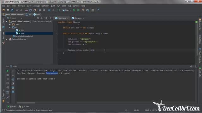The width and height of the screenshot is (202, 113).
Task: Click the Print console output icon
Action: click(x=13, y=88)
